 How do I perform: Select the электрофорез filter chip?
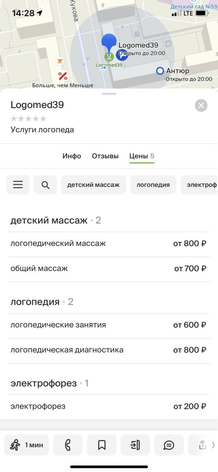coord(199,185)
